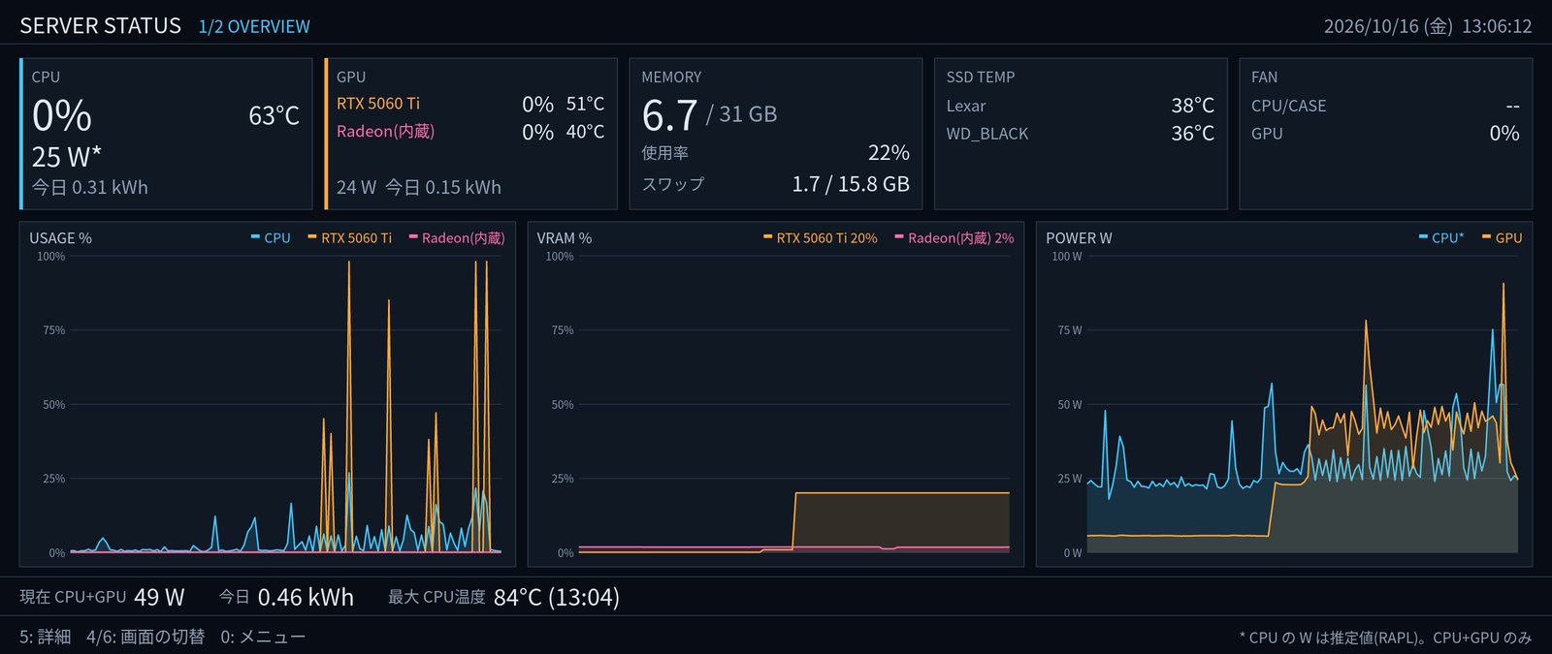Click 今日 0.46 kWh total energy readout
Viewport: 1552px width, 654px height.
pos(286,597)
